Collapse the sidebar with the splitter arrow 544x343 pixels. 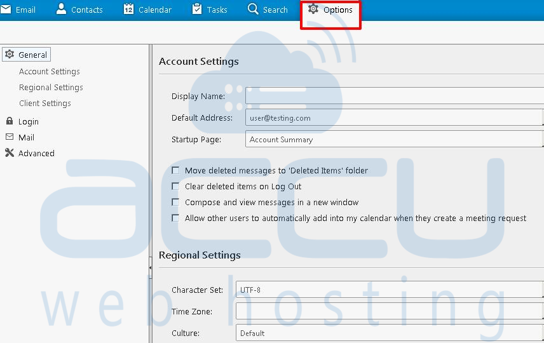tap(150, 268)
